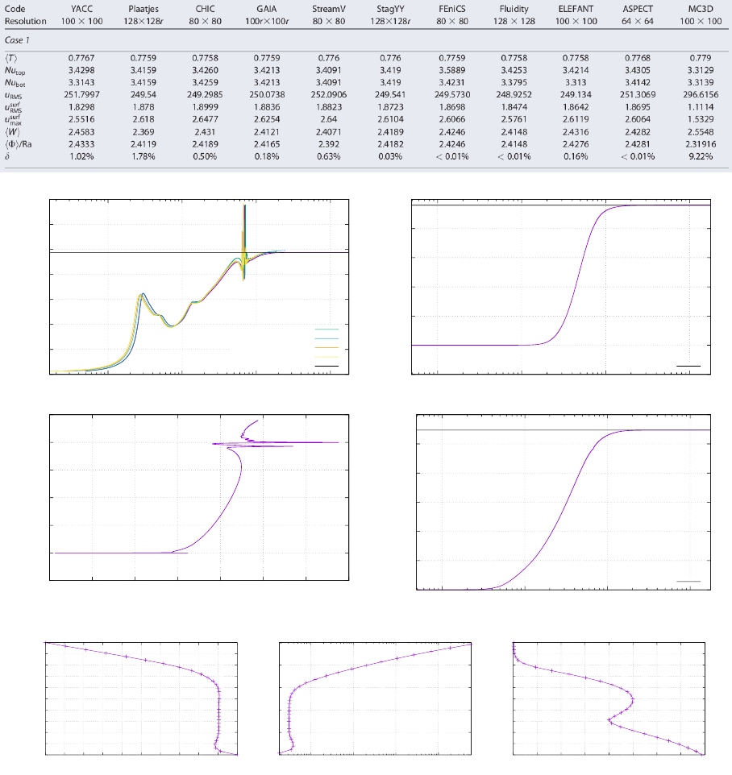
Task: Open the multi-colored spike plot
Action: click(x=199, y=287)
